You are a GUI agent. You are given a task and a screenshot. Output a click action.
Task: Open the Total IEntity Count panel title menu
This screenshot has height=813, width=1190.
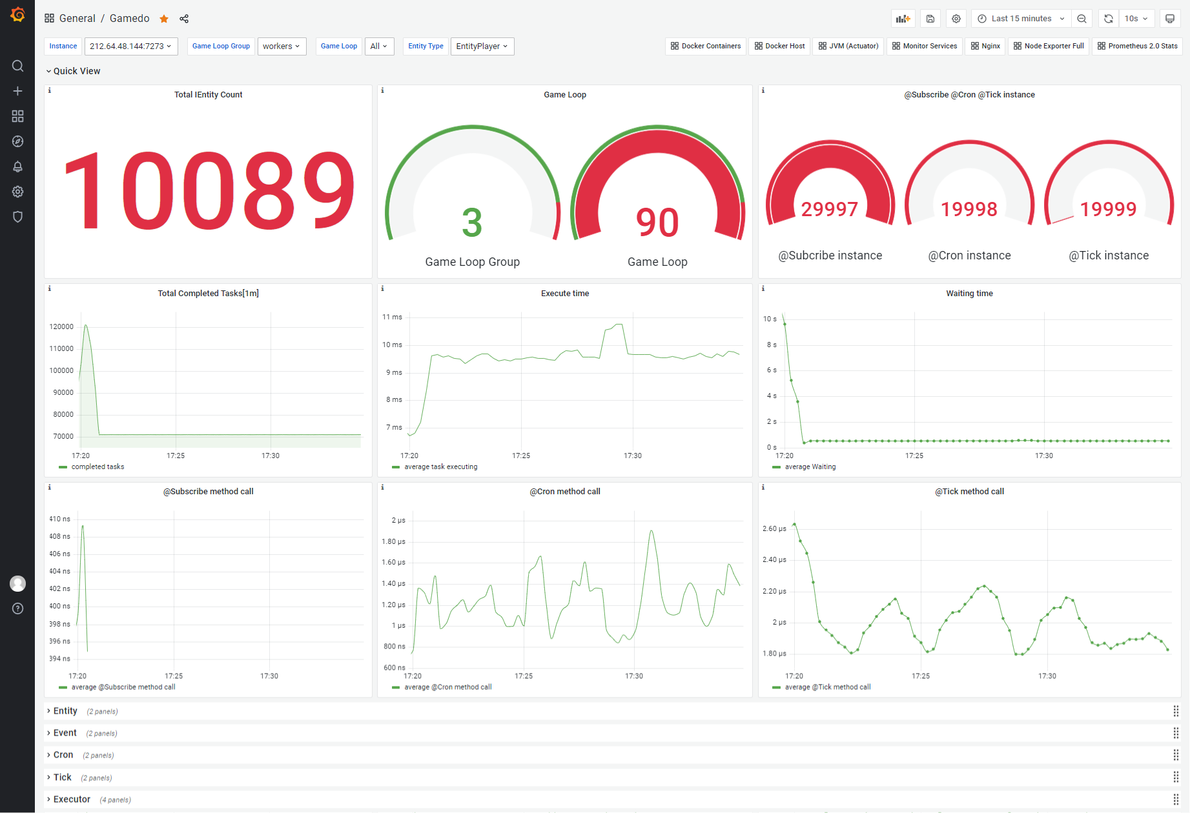point(208,95)
